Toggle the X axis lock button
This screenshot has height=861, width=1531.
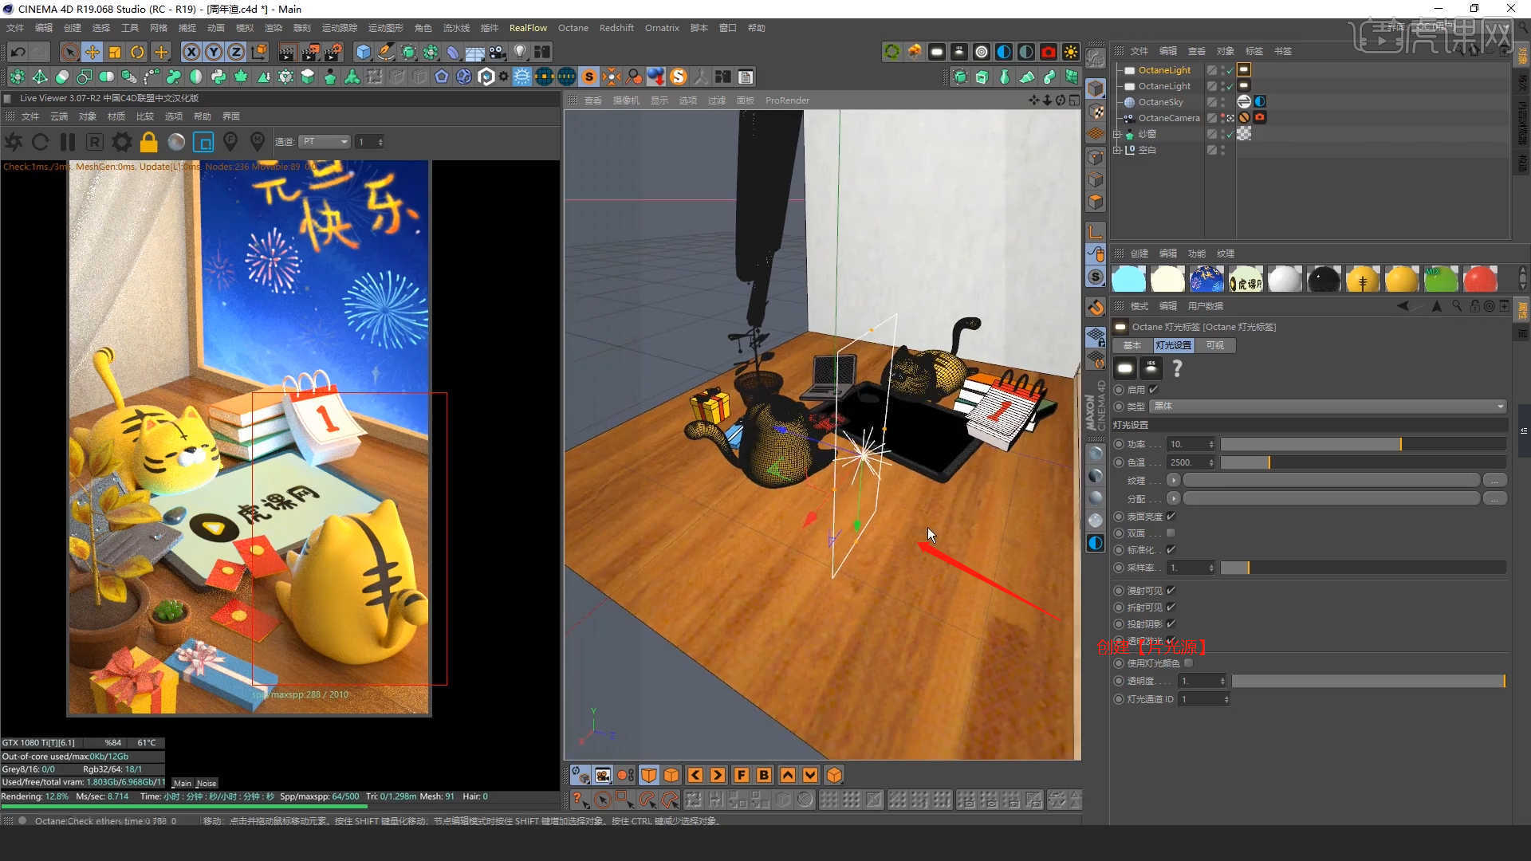(x=191, y=53)
